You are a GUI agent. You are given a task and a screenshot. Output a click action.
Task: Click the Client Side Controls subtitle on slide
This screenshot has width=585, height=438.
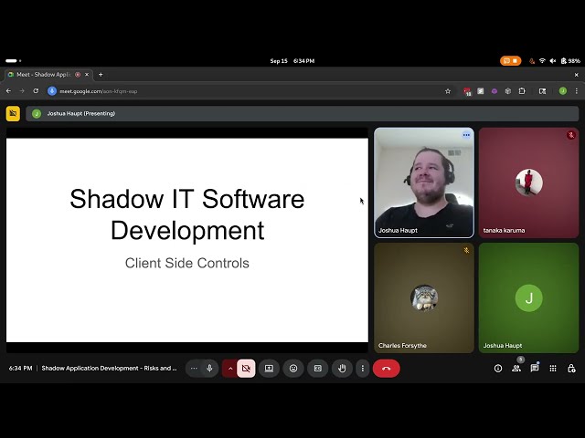(186, 263)
